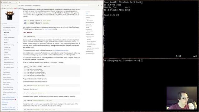
Task: Expand the Keyboard shortcuts sidebar section
Action: [x=17, y=62]
